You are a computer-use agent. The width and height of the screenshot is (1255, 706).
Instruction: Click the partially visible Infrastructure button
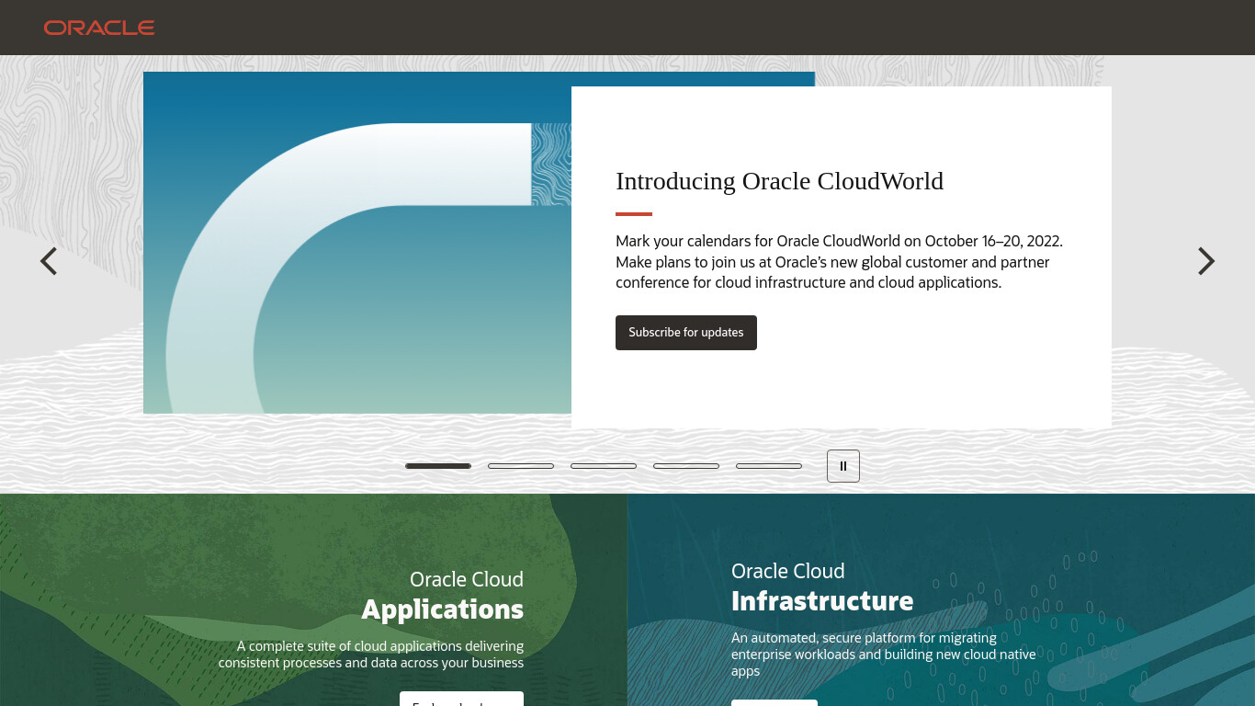pos(774,702)
